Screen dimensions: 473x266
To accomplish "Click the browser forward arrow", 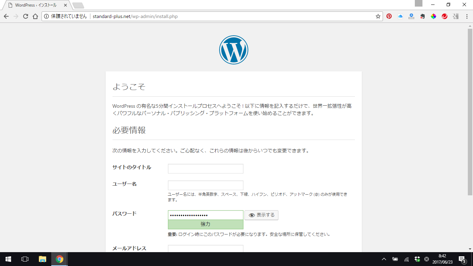I will tap(16, 16).
